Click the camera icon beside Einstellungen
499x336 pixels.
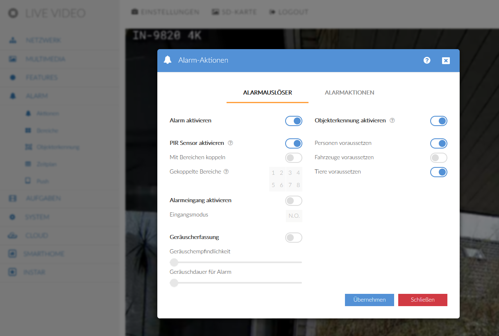(x=134, y=12)
